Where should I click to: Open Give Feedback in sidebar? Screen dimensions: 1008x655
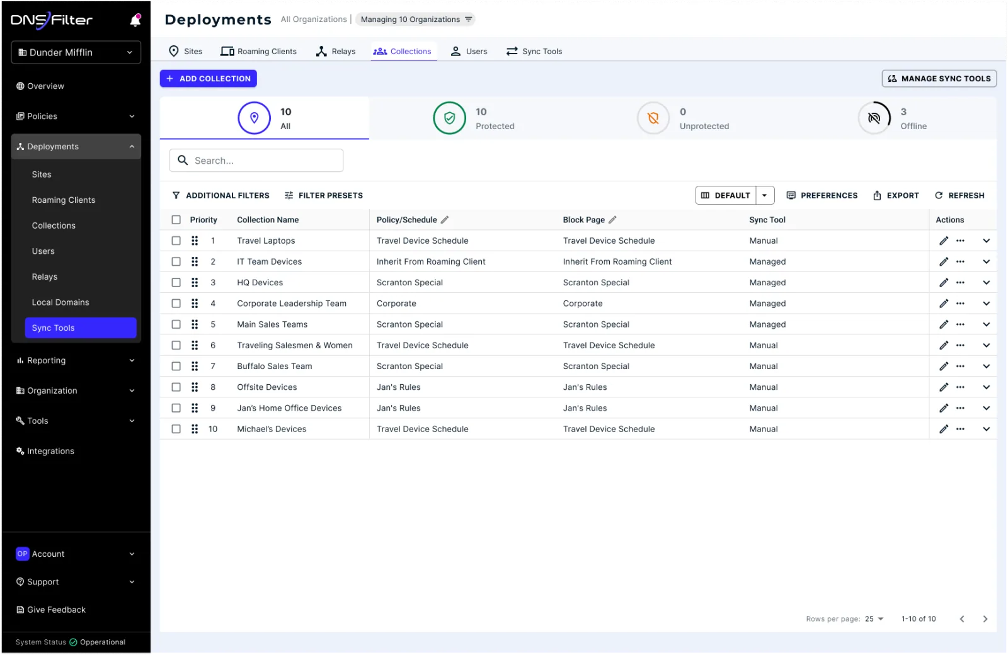click(x=51, y=610)
